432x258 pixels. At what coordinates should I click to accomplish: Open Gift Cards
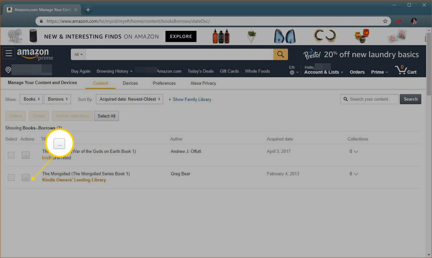click(x=229, y=71)
